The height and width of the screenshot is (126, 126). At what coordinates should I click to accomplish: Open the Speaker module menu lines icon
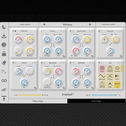(90, 63)
